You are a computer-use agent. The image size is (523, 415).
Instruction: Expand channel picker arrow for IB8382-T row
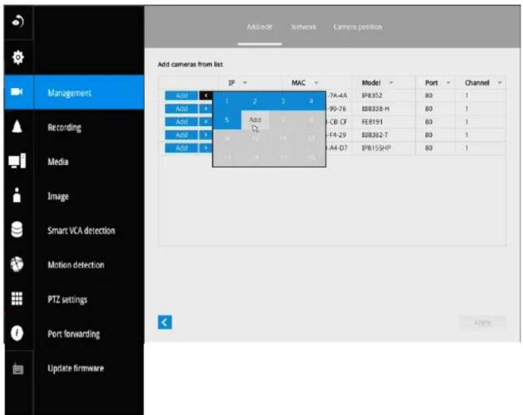pos(206,135)
